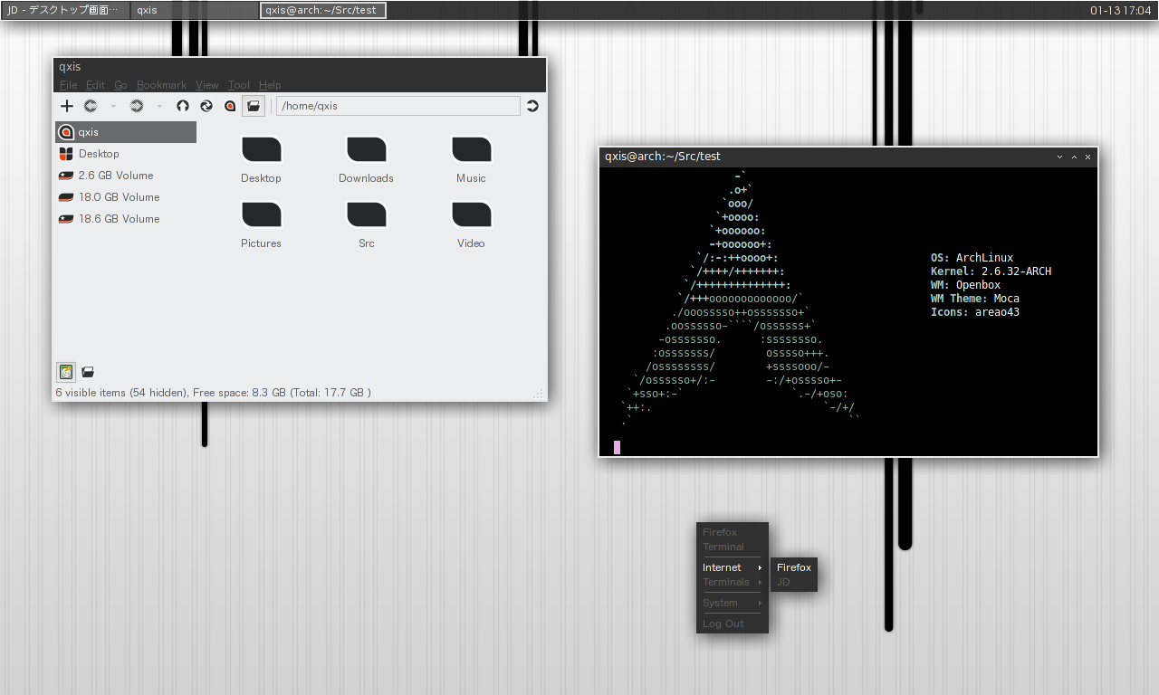The width and height of the screenshot is (1159, 695).
Task: Expand the Internet submenu entry
Action: click(x=733, y=567)
